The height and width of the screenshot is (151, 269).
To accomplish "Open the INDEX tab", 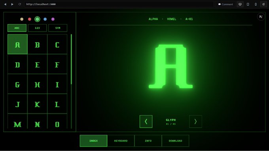I will coord(93,141).
